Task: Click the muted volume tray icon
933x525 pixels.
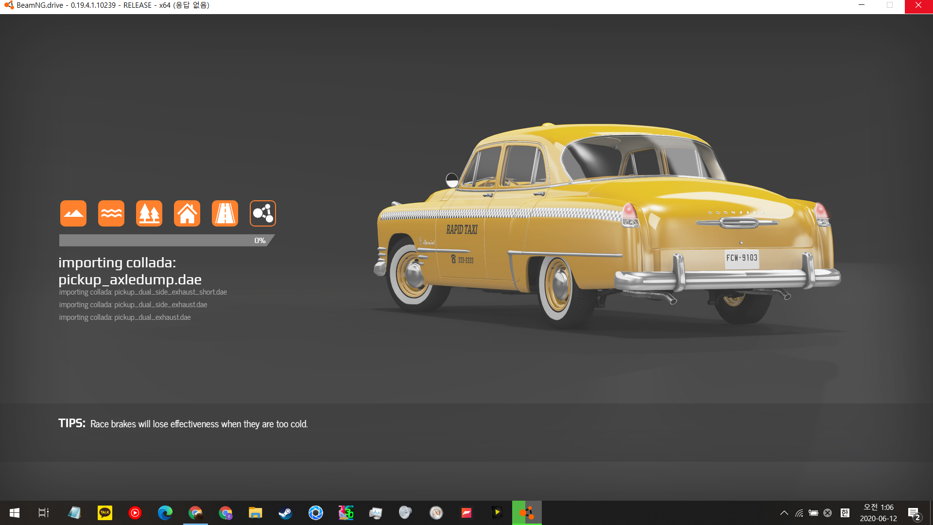Action: pyautogui.click(x=828, y=513)
